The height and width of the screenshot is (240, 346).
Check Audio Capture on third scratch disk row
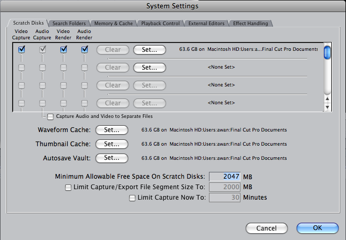(x=43, y=85)
